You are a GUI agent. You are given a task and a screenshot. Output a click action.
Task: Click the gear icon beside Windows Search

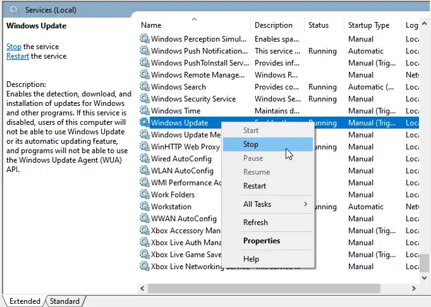[145, 87]
